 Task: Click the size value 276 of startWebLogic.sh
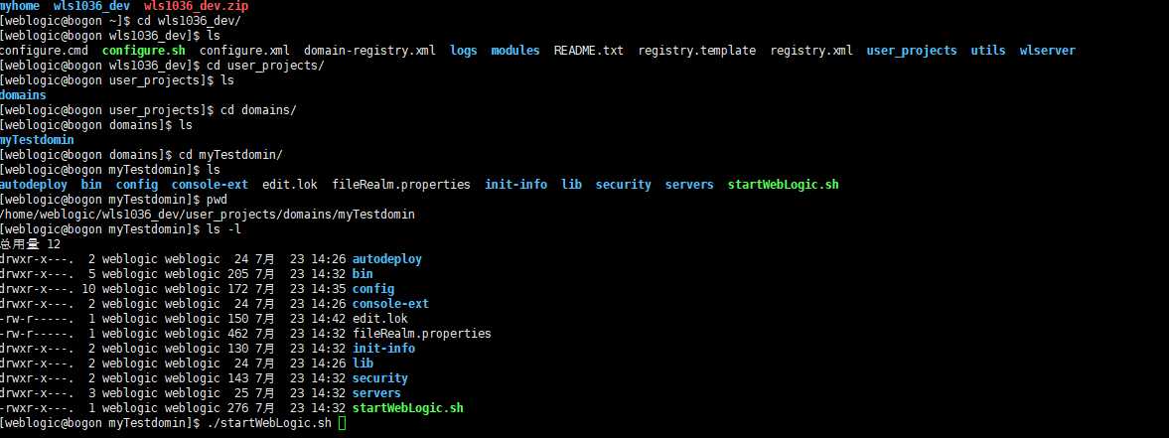pyautogui.click(x=237, y=408)
